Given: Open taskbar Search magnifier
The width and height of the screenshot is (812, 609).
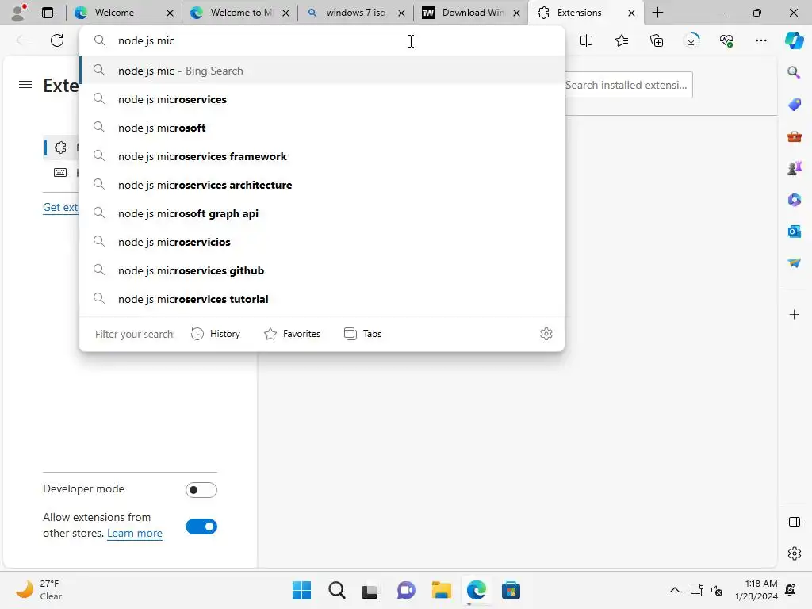Looking at the screenshot, I should (336, 590).
